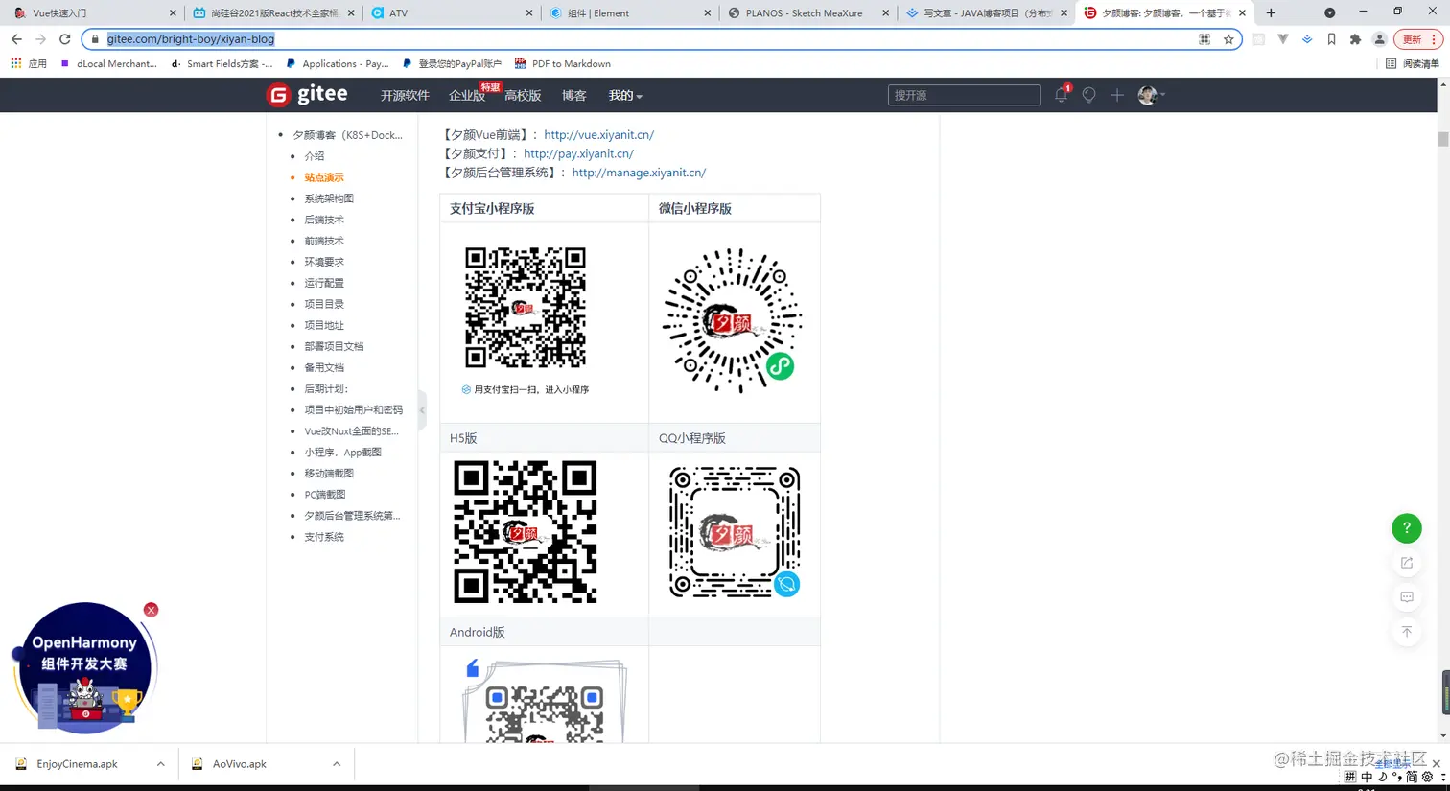1450x791 pixels.
Task: Focus the 搜开源 search field
Action: [964, 95]
